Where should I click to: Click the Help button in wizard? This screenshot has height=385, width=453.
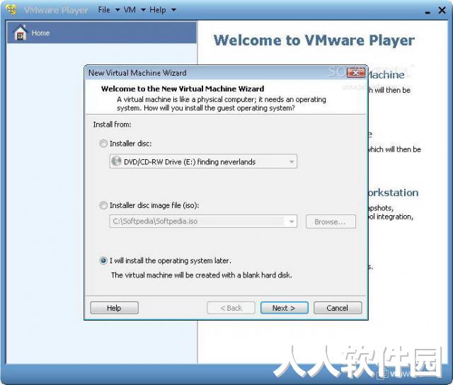pyautogui.click(x=114, y=308)
